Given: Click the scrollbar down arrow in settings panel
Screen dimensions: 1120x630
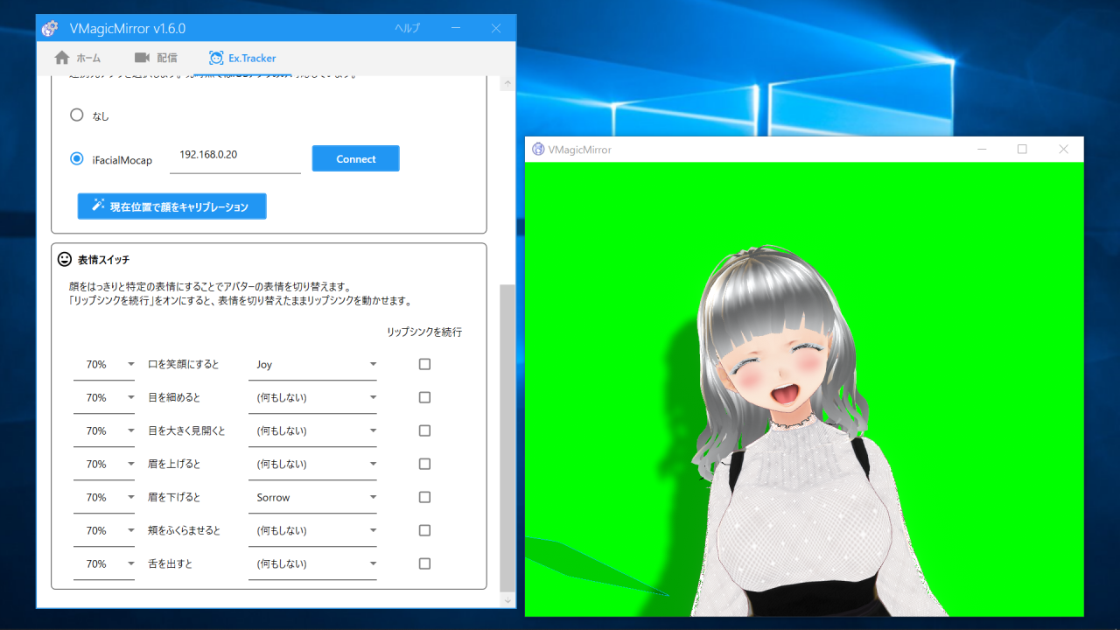Looking at the screenshot, I should pyautogui.click(x=507, y=600).
